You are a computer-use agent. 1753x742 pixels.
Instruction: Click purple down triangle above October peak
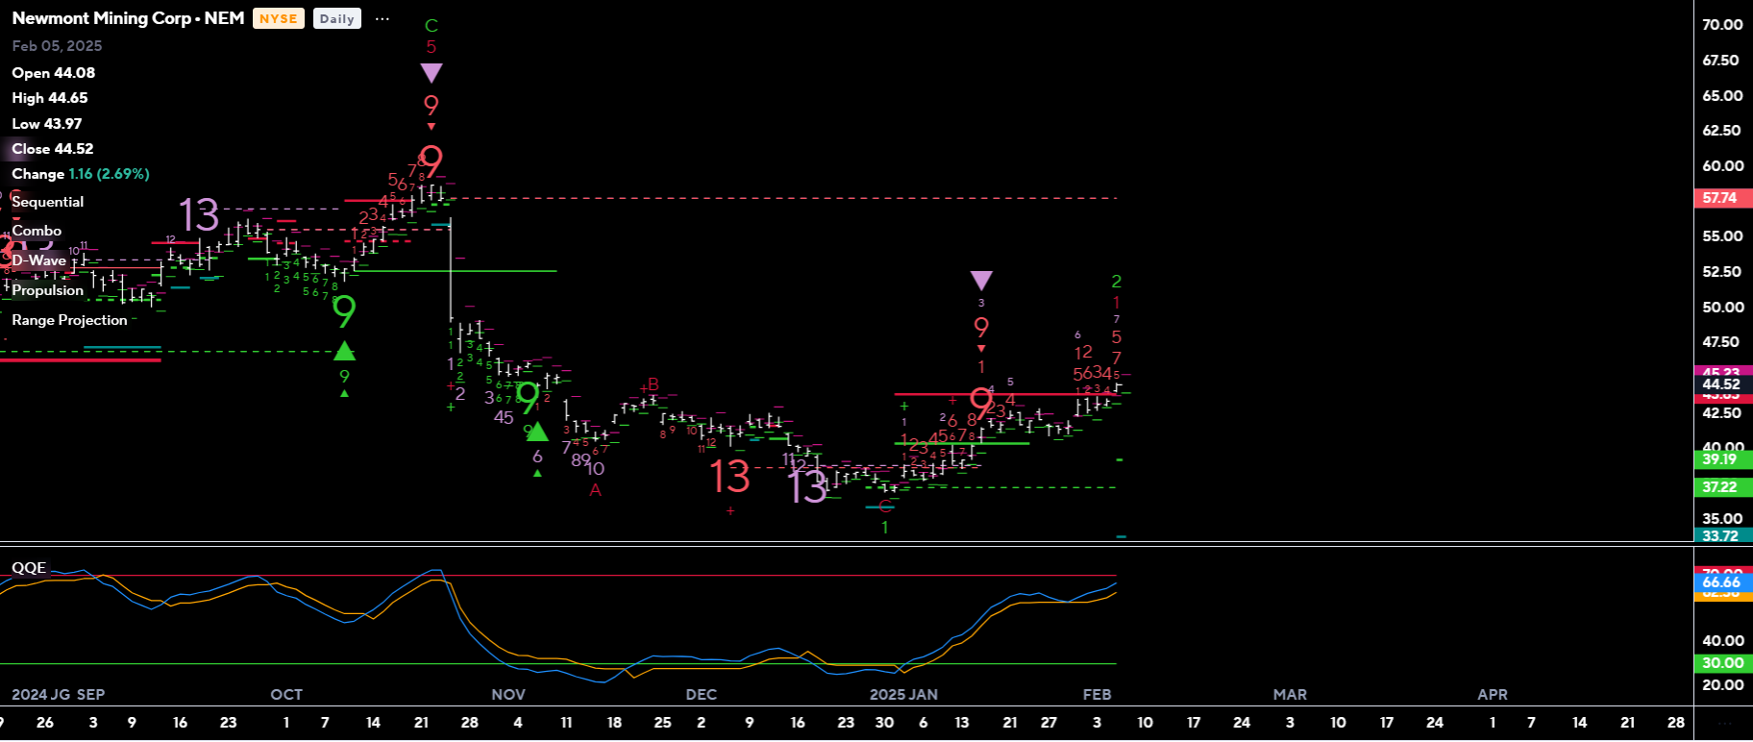pos(432,73)
